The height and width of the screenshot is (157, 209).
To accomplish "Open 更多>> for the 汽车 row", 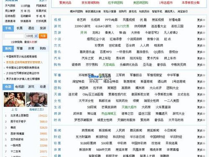I will [201, 58].
